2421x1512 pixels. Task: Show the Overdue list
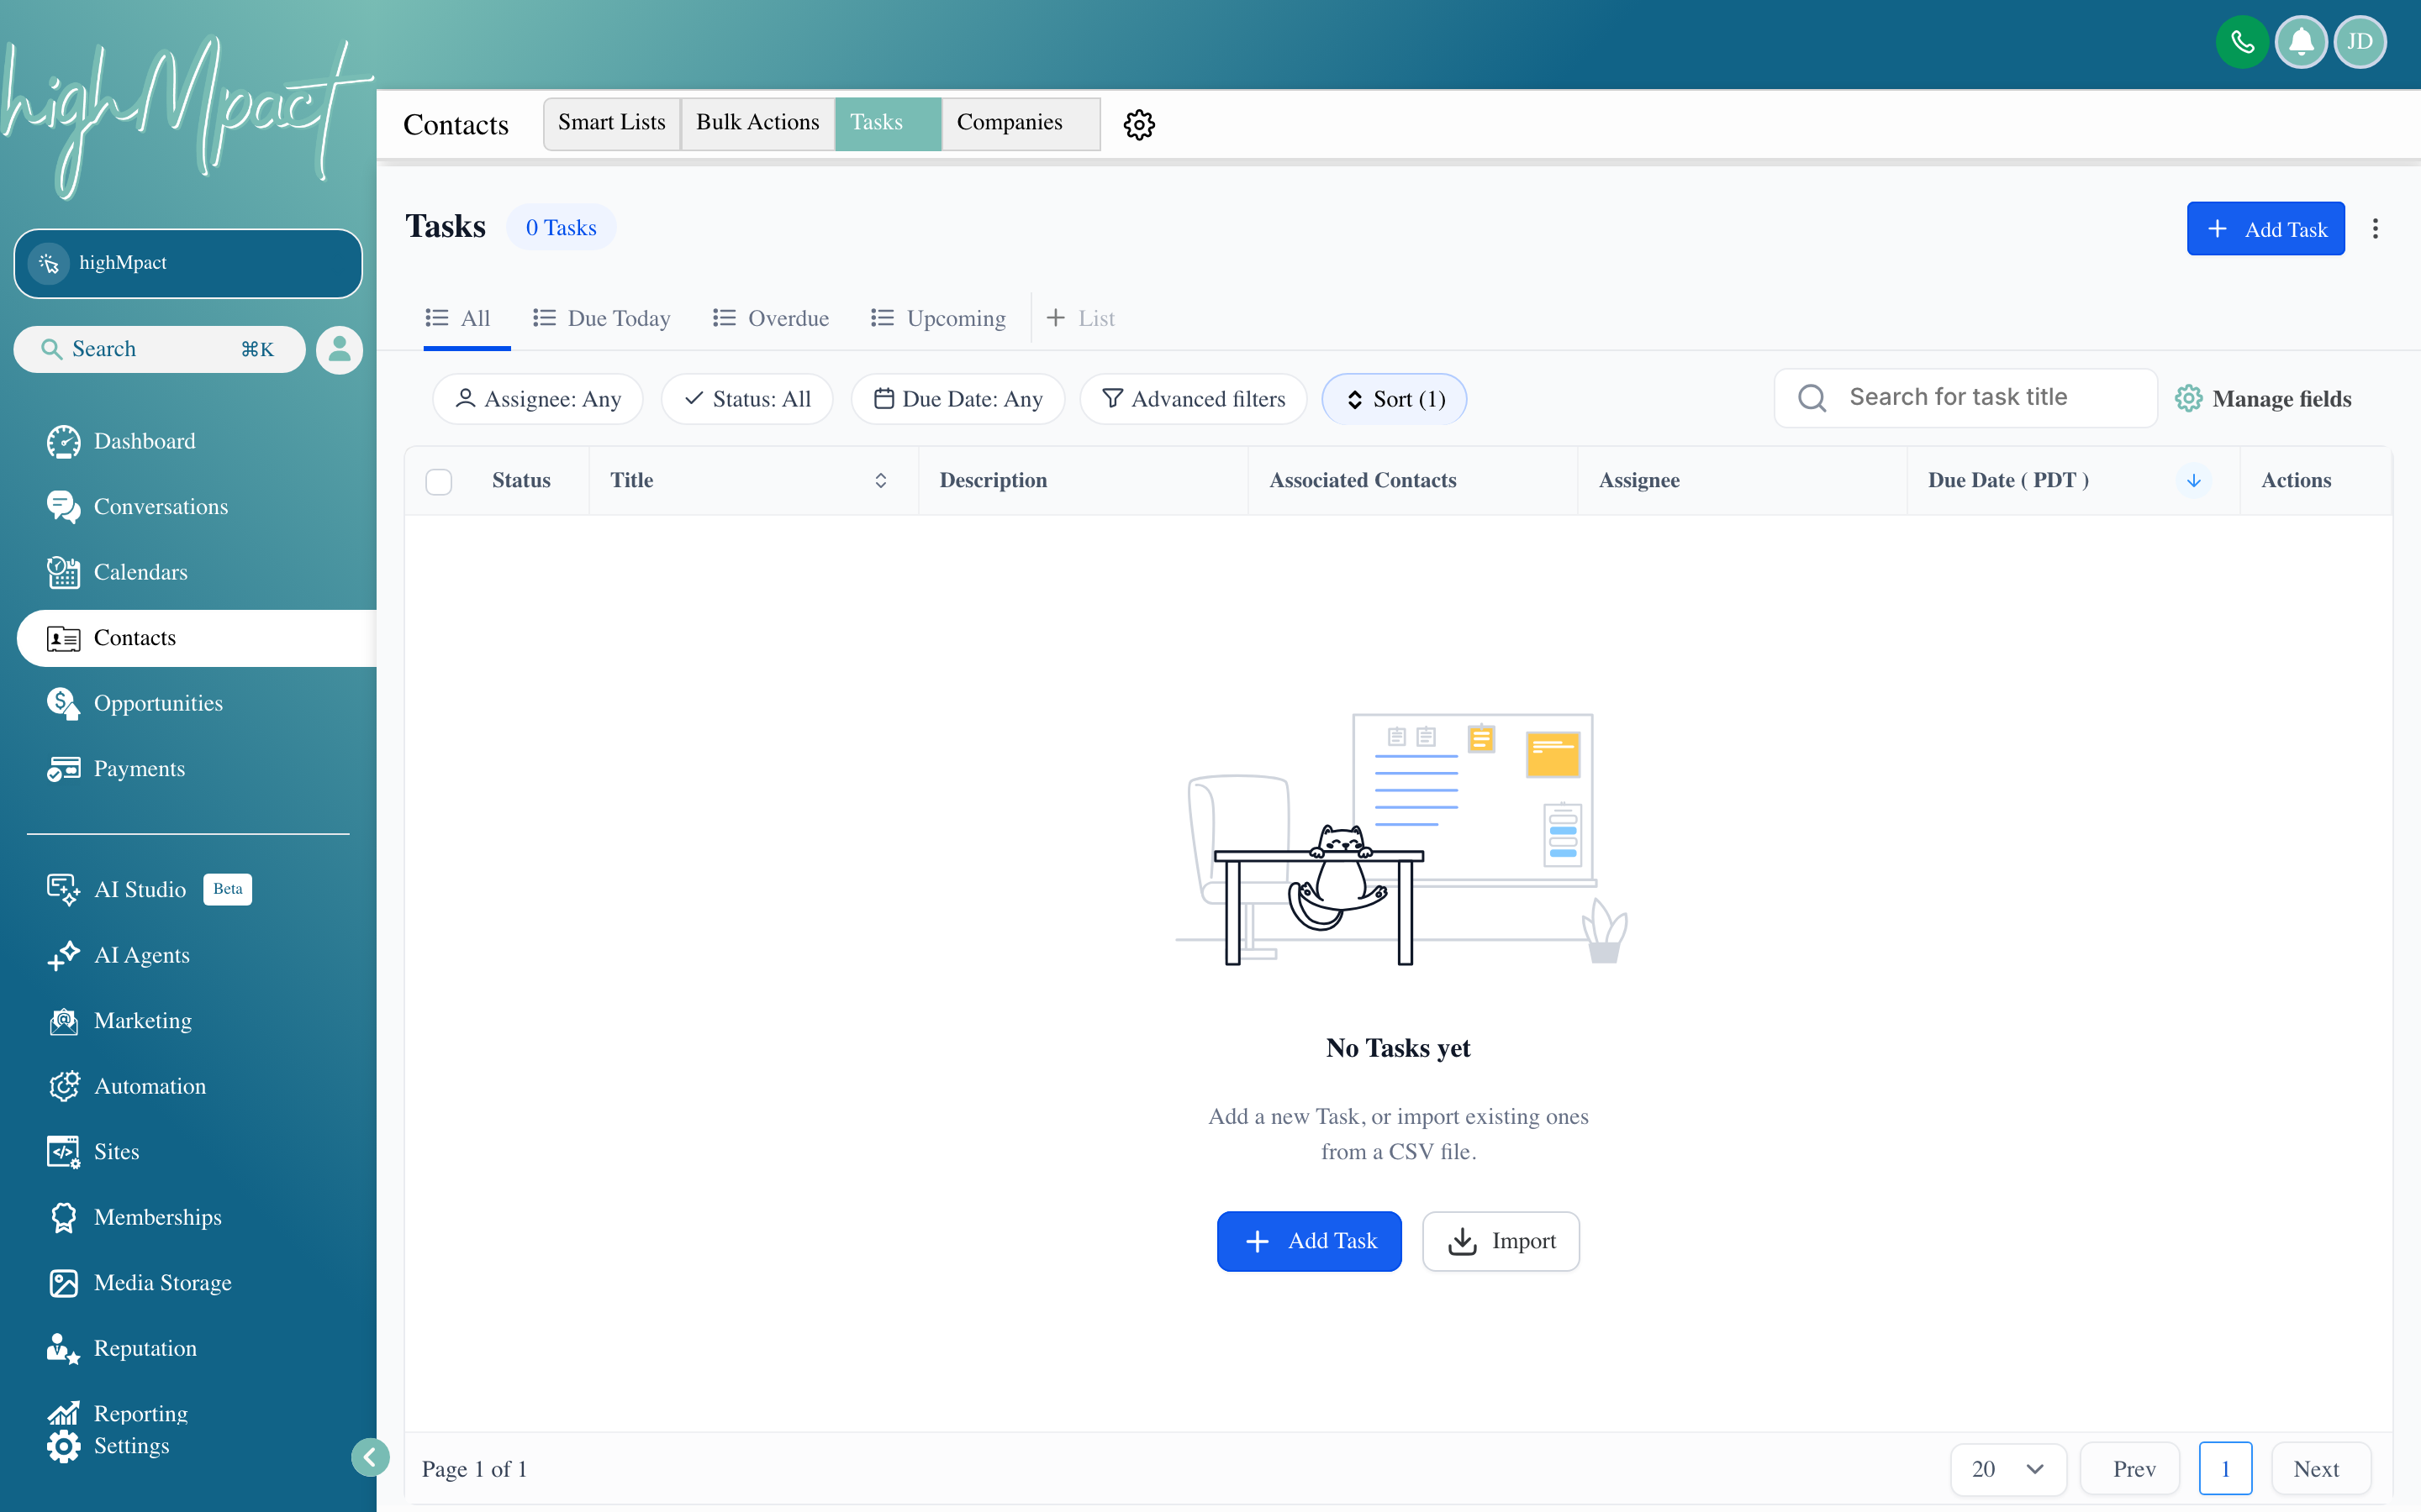coord(770,319)
